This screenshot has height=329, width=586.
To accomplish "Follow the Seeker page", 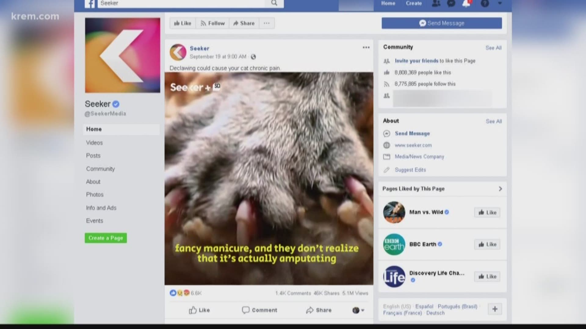I will (212, 23).
